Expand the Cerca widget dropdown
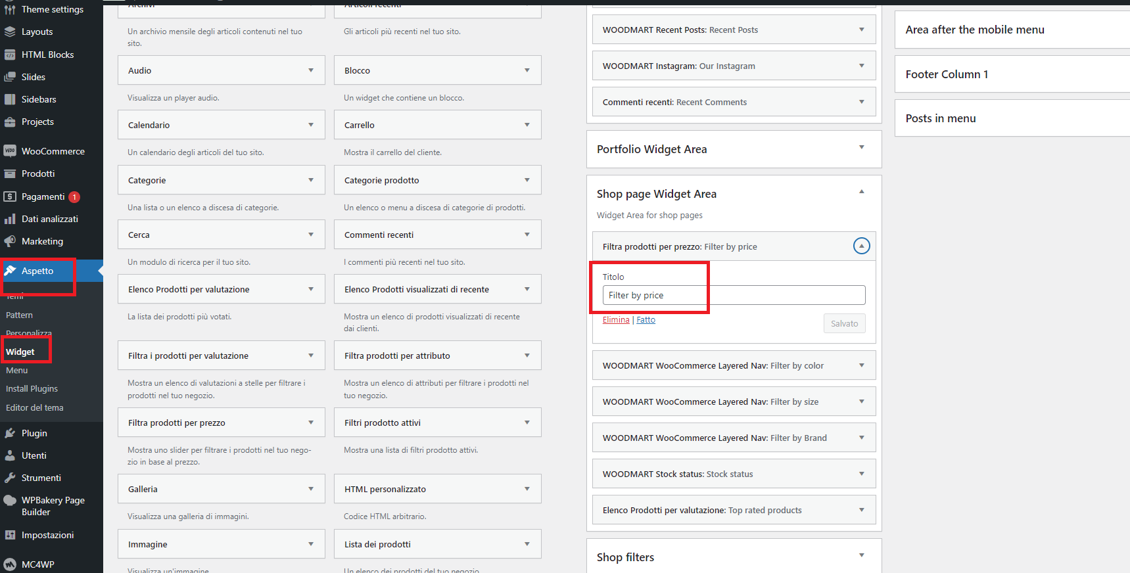Viewport: 1130px width, 573px height. coord(311,235)
